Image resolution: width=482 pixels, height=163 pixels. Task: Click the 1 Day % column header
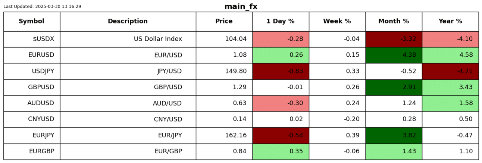280,21
